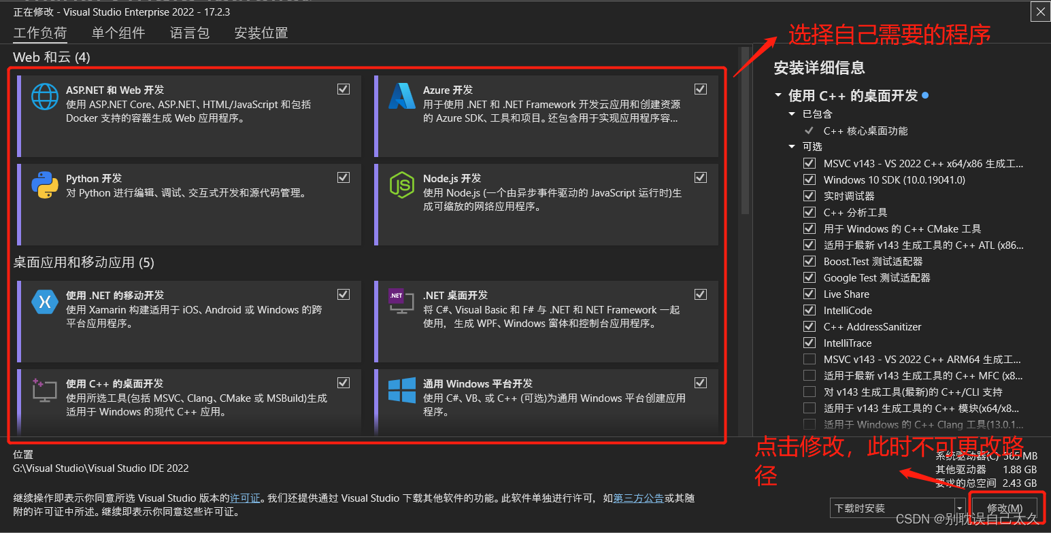This screenshot has width=1051, height=533.
Task: Uncheck the C++ CMake tools for Windows option
Action: (810, 228)
